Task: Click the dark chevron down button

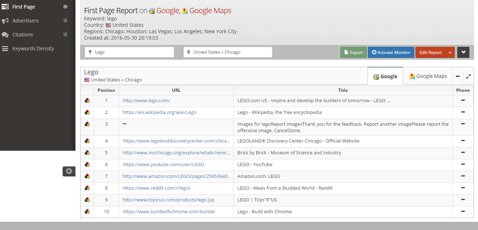Action: (x=463, y=52)
